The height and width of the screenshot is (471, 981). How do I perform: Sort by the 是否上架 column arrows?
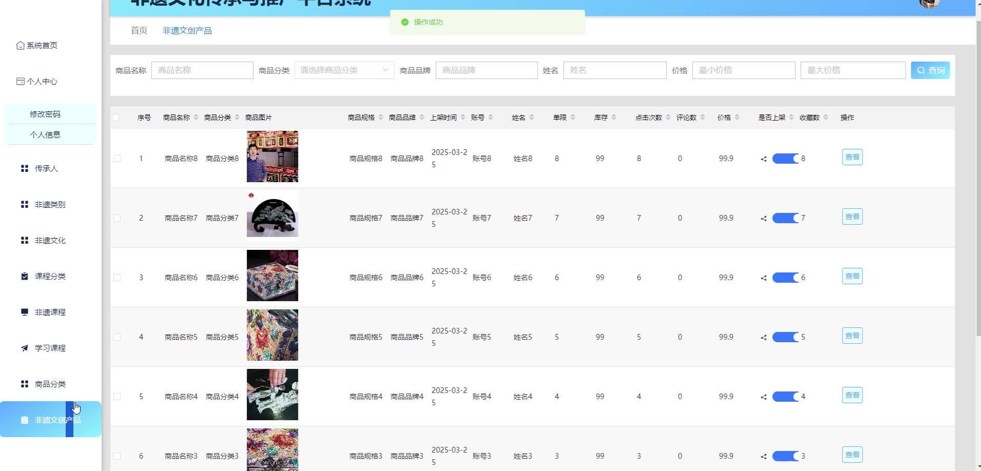click(x=791, y=117)
